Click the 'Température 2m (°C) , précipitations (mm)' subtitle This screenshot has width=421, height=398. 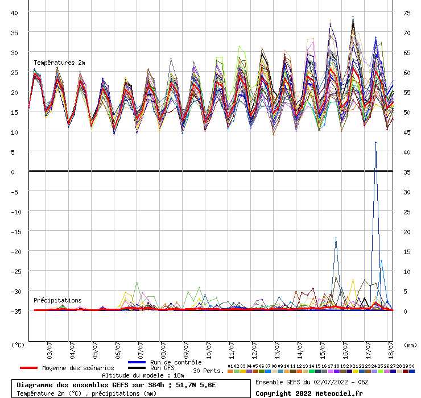(86, 393)
